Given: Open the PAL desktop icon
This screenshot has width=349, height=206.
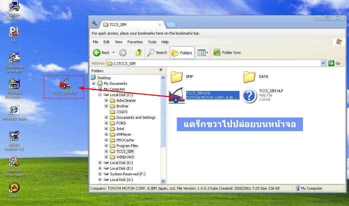Looking at the screenshot, I should tap(14, 35).
